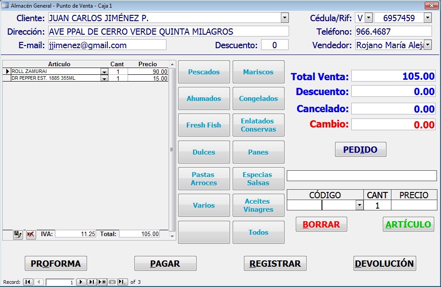Click the REGISTRAR button
The height and width of the screenshot is (287, 441).
275,264
